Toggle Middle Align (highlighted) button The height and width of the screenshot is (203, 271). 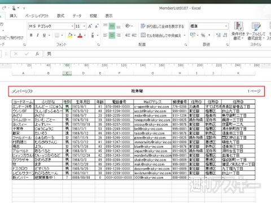(112, 26)
